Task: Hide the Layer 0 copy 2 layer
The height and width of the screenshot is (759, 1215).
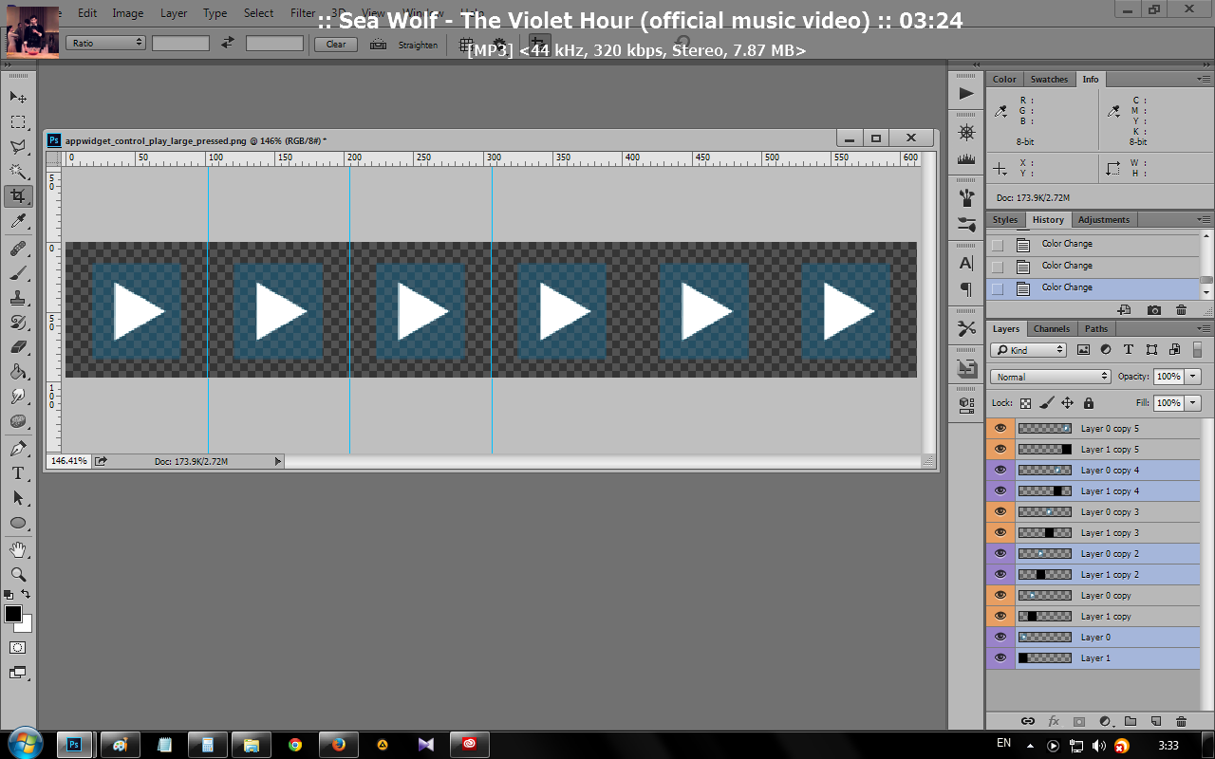Action: pyautogui.click(x=1000, y=553)
